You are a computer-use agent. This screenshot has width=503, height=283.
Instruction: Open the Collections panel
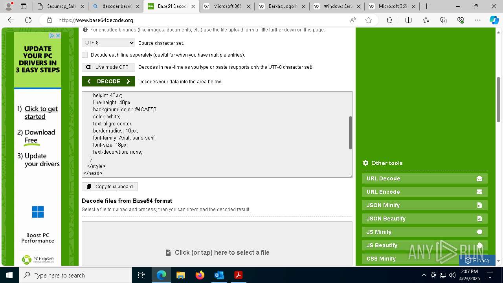(443, 20)
